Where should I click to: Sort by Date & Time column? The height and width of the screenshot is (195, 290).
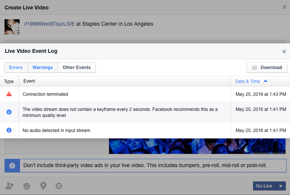[251, 81]
